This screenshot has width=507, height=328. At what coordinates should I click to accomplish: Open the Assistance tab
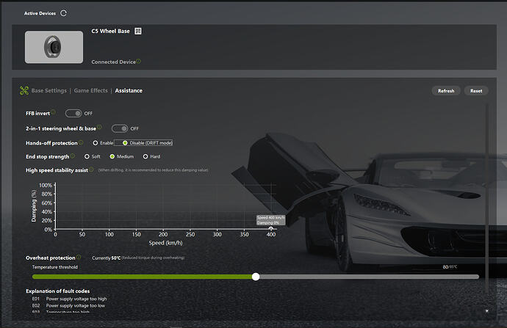129,91
